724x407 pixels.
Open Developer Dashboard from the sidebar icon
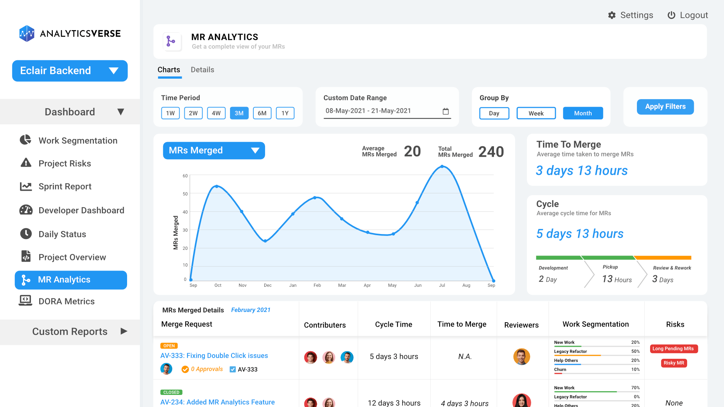[25, 210]
